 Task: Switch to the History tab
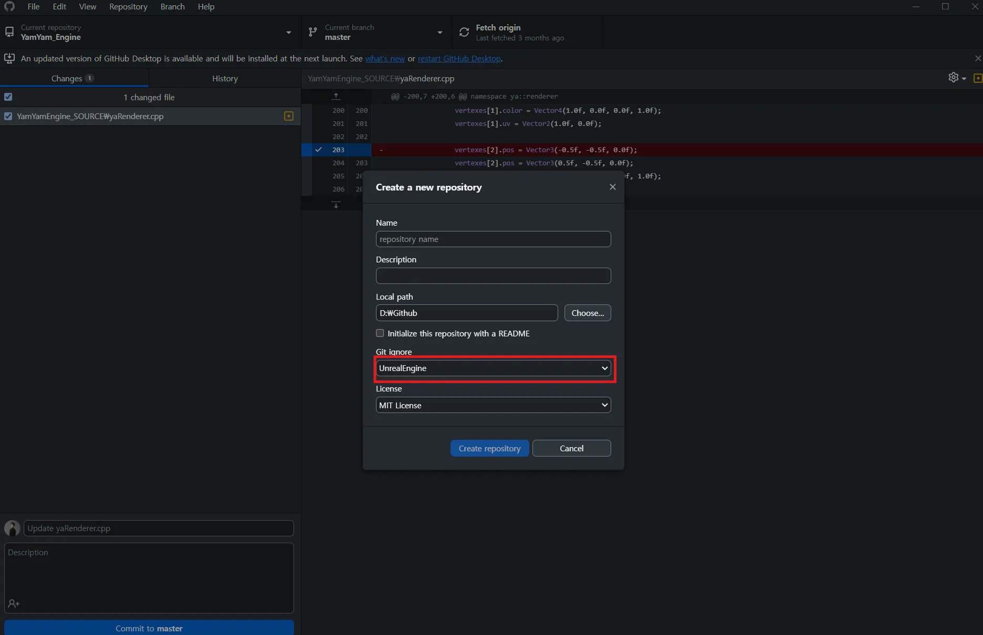(x=225, y=79)
